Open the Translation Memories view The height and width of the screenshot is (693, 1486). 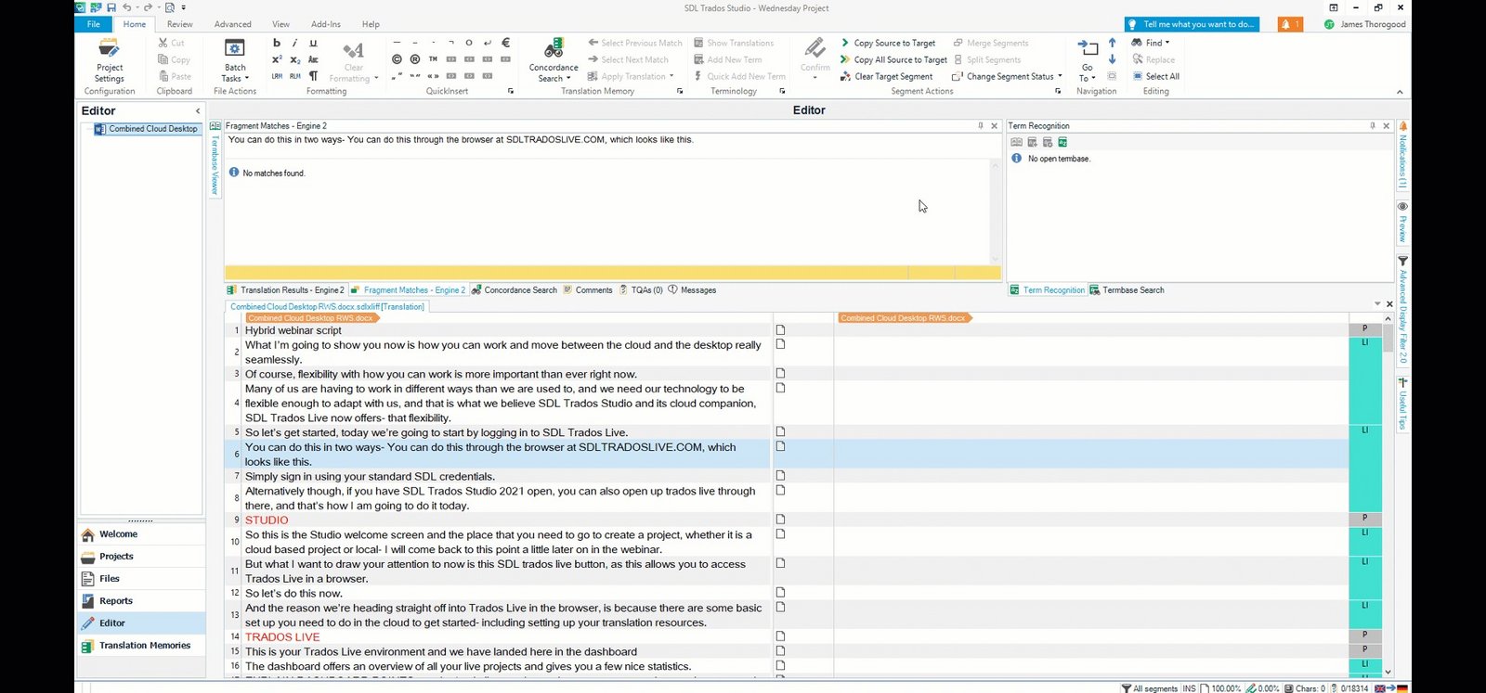point(142,646)
